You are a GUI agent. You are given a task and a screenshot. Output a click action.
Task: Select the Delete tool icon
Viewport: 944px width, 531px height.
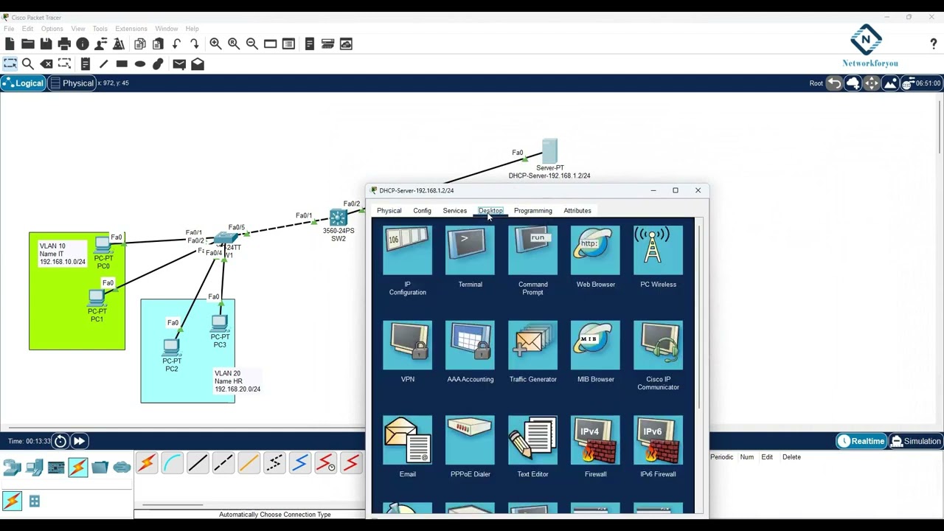pos(46,64)
